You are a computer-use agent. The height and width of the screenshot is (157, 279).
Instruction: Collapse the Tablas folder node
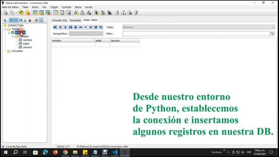(x=5, y=29)
